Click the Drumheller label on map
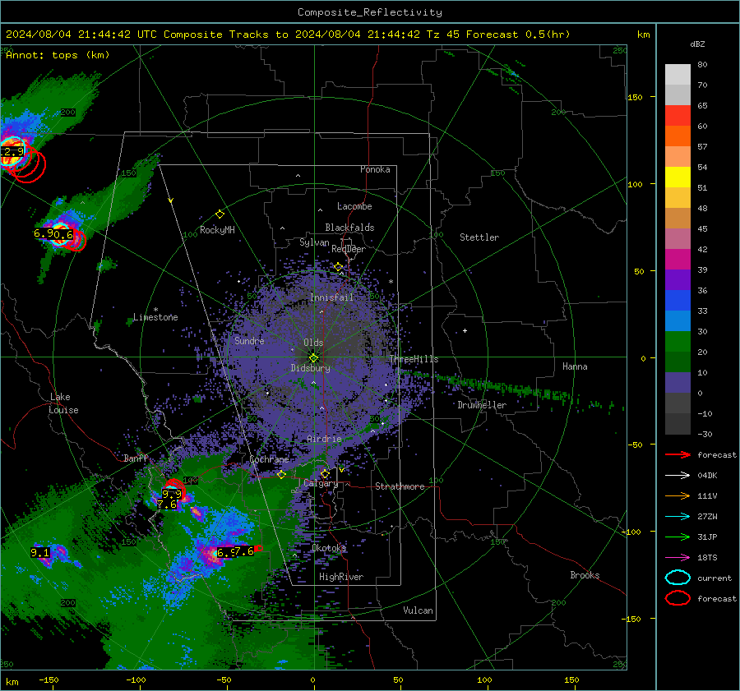Screen dimensions: 740x691 point(482,405)
